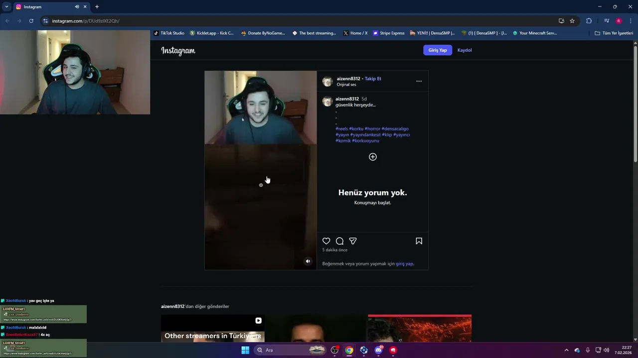The image size is (638, 358).
Task: Open the media controls icon in Chrome toolbar
Action: tap(607, 21)
